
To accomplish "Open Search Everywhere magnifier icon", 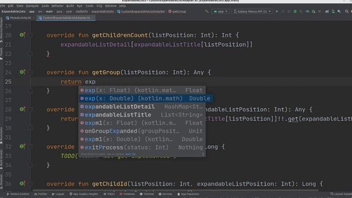I will pos(346,11).
